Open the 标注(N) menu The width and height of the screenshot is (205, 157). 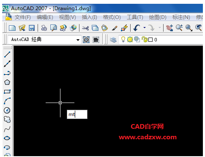pos(181,17)
